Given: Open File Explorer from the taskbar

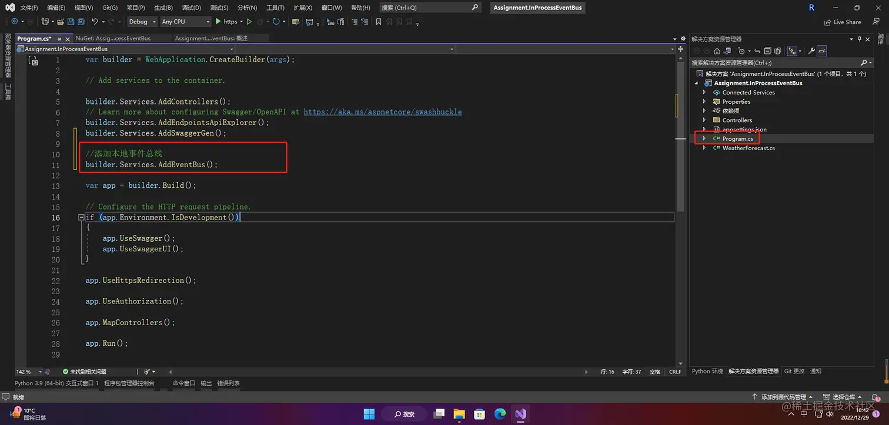Looking at the screenshot, I should 459,414.
